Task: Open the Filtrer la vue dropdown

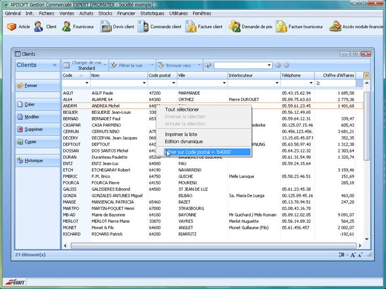Action: [x=152, y=65]
